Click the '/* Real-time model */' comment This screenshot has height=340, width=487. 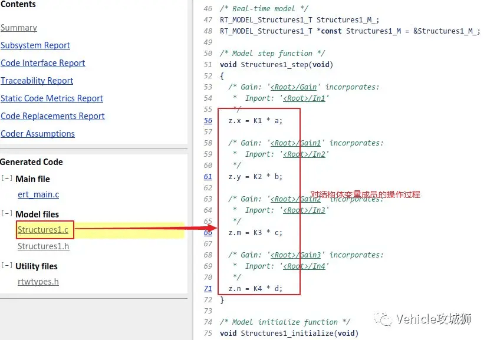[x=264, y=9]
